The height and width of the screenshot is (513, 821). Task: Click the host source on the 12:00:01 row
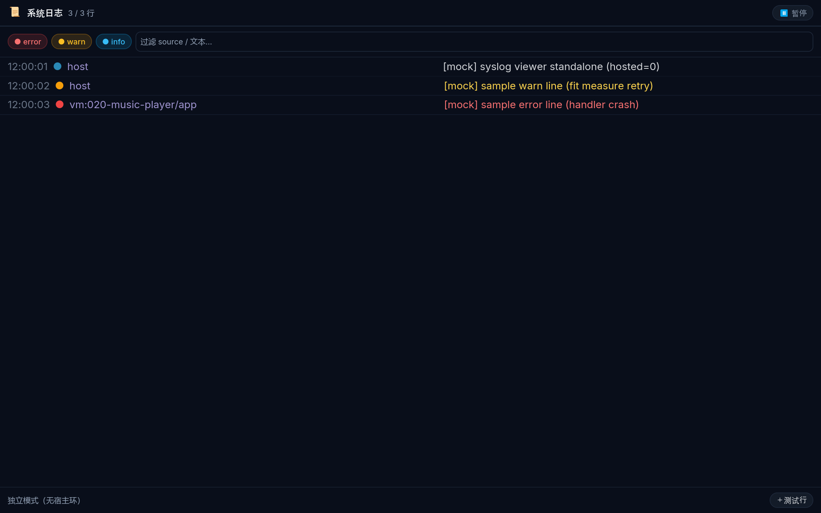(78, 67)
